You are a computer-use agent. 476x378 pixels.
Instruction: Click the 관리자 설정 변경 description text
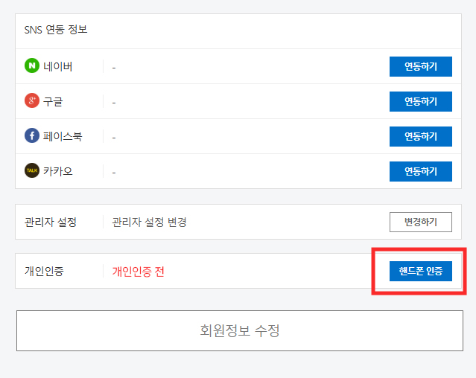coord(149,222)
